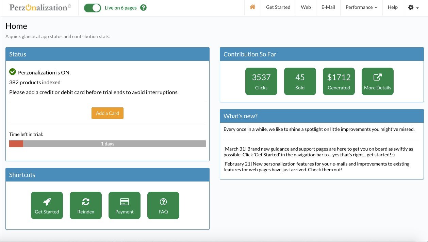
Task: Go to the E-Mail menu item
Action: tap(328, 7)
